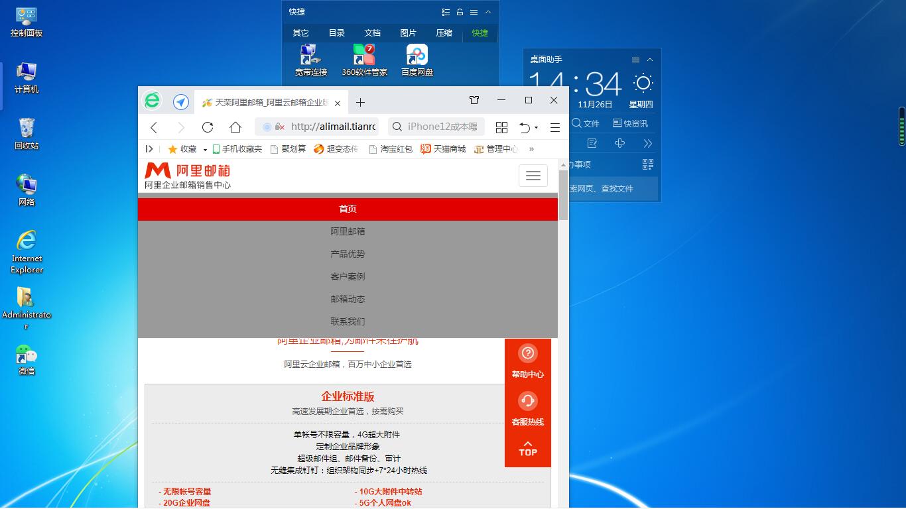Select the 微信 WeChat desktop icon

pyautogui.click(x=27, y=360)
